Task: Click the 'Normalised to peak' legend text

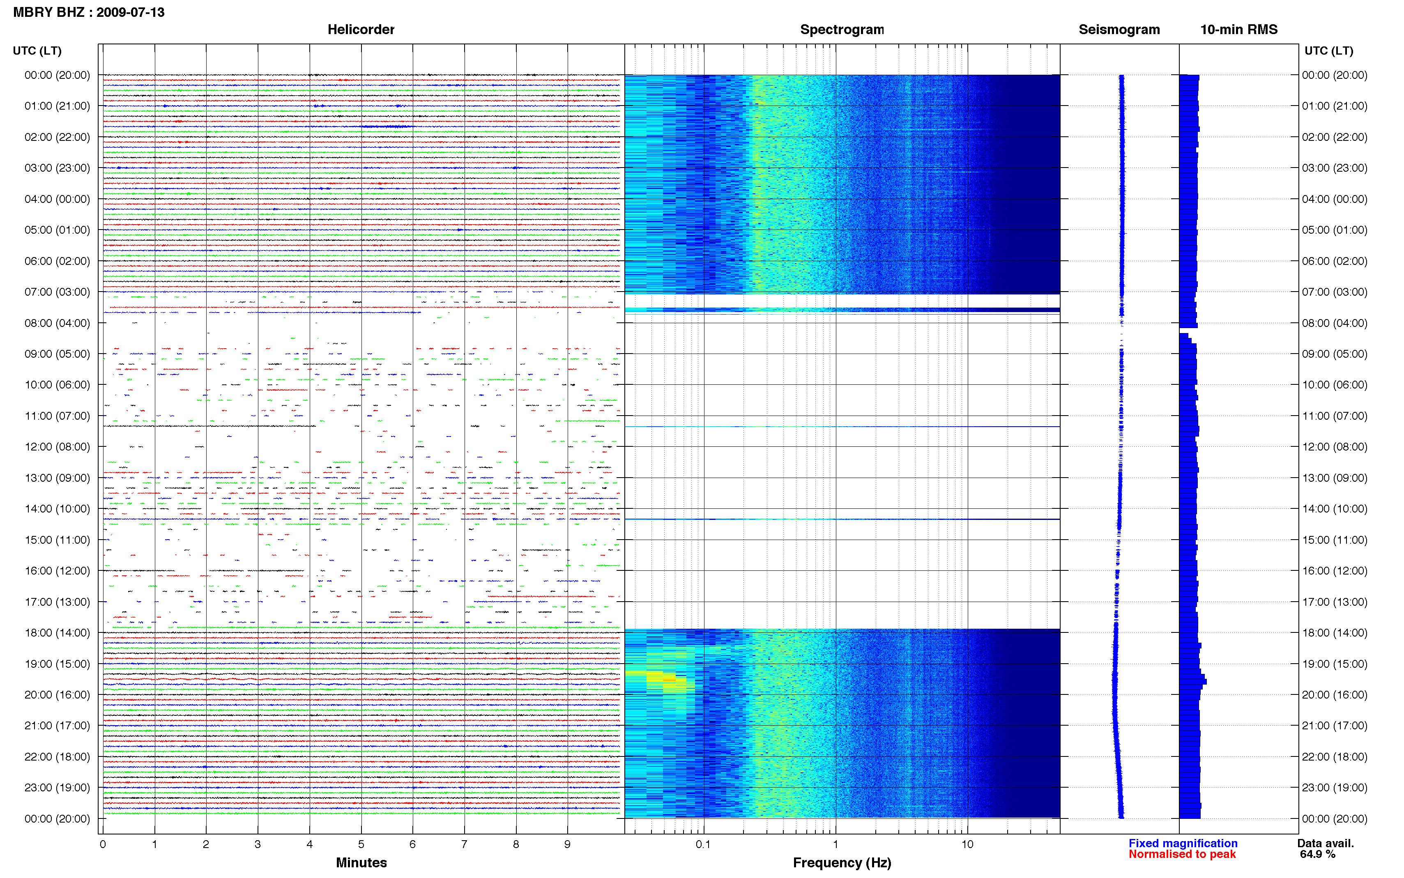Action: tap(1182, 854)
